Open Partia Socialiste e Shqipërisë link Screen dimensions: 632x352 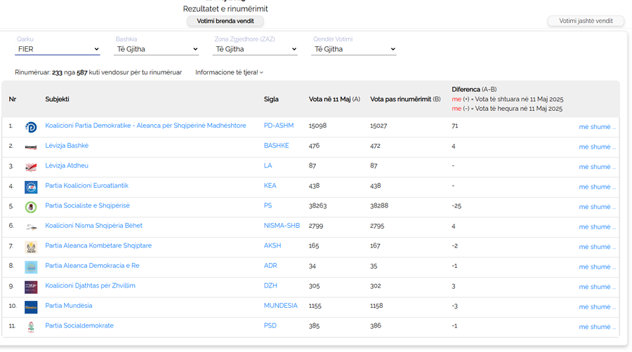88,205
